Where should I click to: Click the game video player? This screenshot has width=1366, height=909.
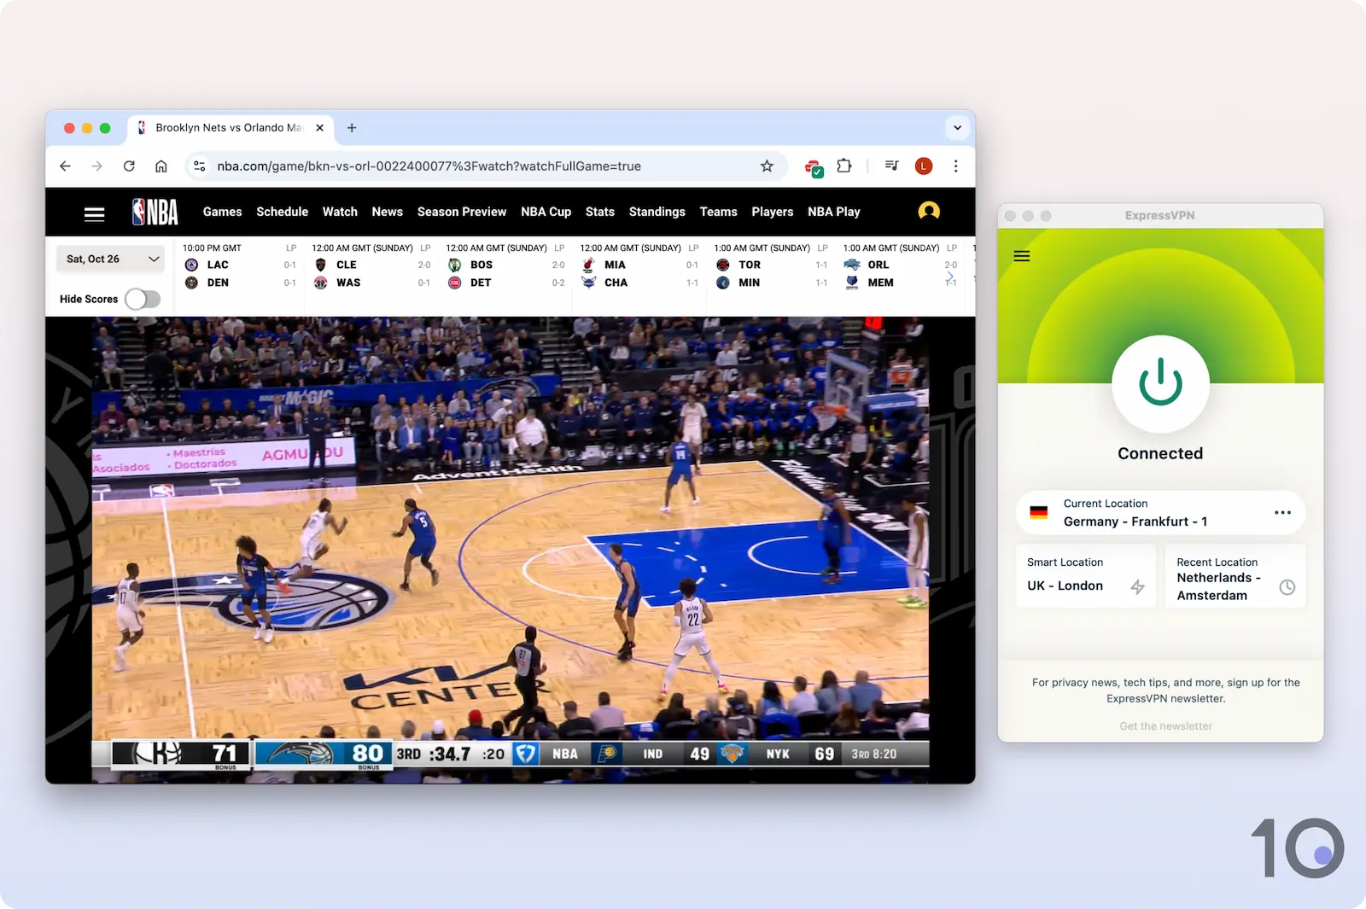click(x=511, y=550)
